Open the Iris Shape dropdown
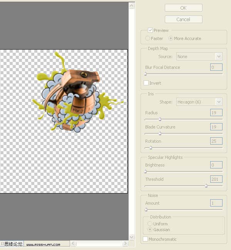231x250 pixels. click(x=199, y=102)
